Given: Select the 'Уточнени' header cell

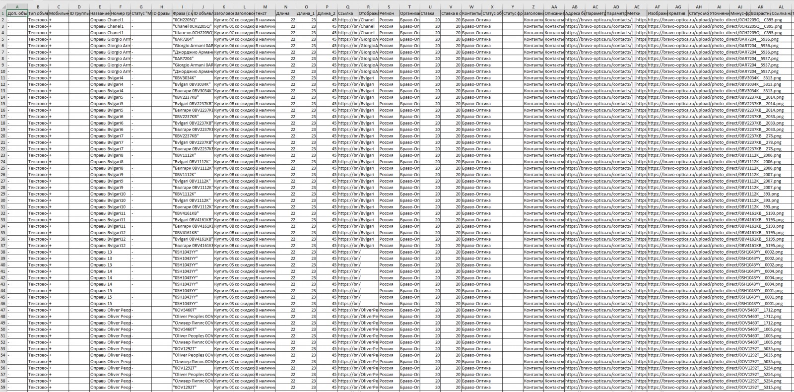Looking at the screenshot, I should [x=719, y=13].
